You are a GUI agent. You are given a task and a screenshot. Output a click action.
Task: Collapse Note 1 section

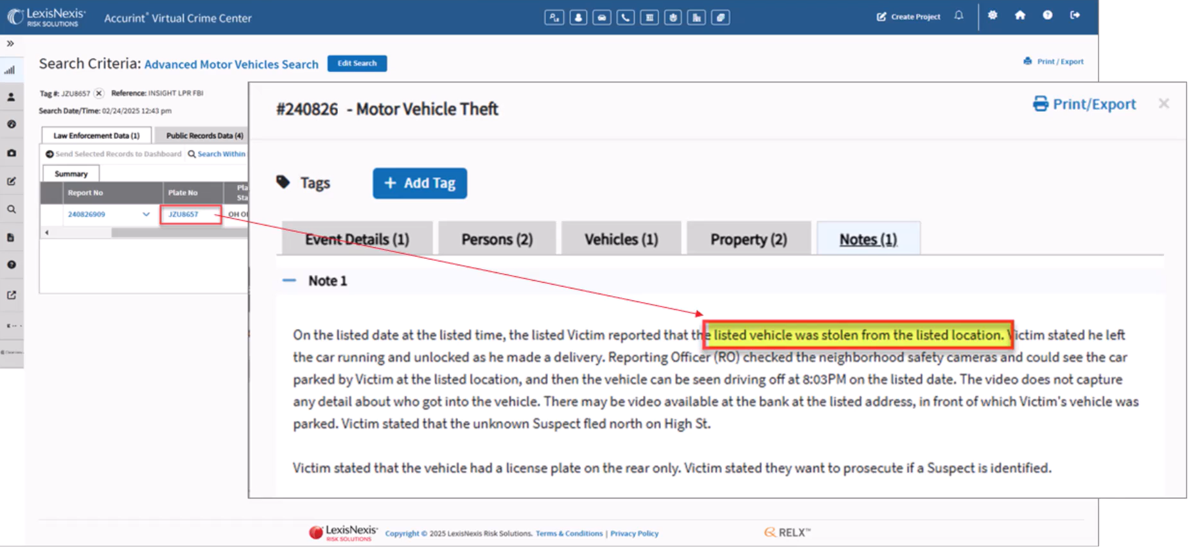[289, 280]
